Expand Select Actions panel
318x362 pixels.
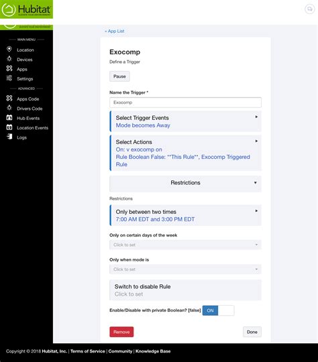coord(185,153)
